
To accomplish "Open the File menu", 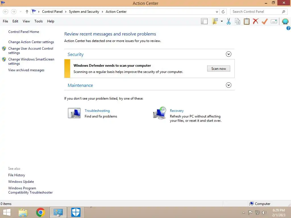I will 5,21.
